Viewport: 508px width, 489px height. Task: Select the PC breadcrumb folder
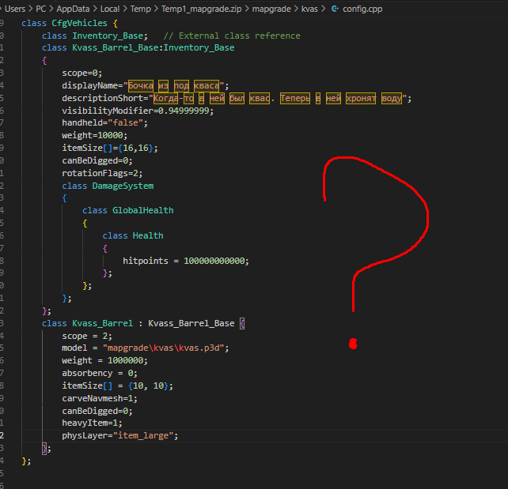point(40,9)
